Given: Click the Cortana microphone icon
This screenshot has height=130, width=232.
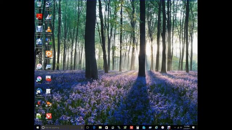Looking at the screenshot, I should [82, 127].
